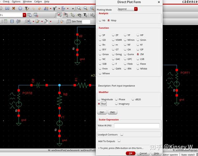Click the Zoom To Fit magnifier icon
The width and height of the screenshot is (198, 156).
[x=92, y=8]
